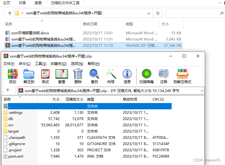Select the parent folder ".." row
Screen dimensions: 225x165
point(87,106)
